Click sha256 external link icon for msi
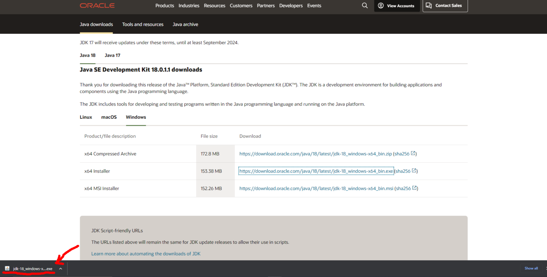Screen dimensions: 547x277 [x=415, y=188]
